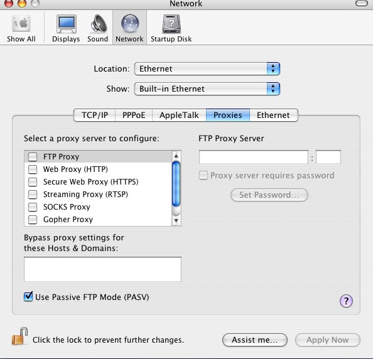Image resolution: width=373 pixels, height=359 pixels.
Task: Enable the SOCKS Proxy checkbox
Action: pos(33,207)
